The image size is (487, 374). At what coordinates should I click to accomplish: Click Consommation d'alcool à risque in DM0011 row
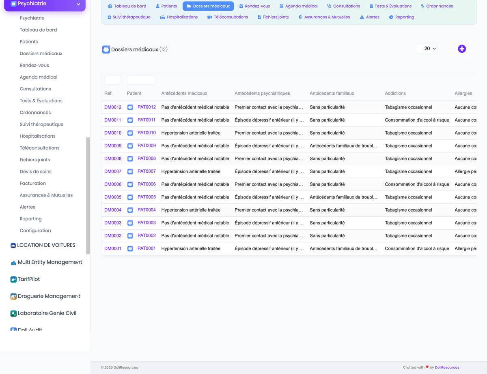[x=417, y=120]
